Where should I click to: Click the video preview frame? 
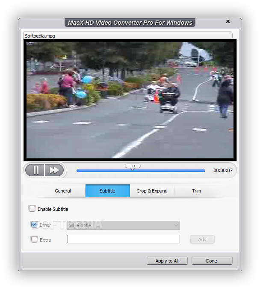[x=130, y=100]
